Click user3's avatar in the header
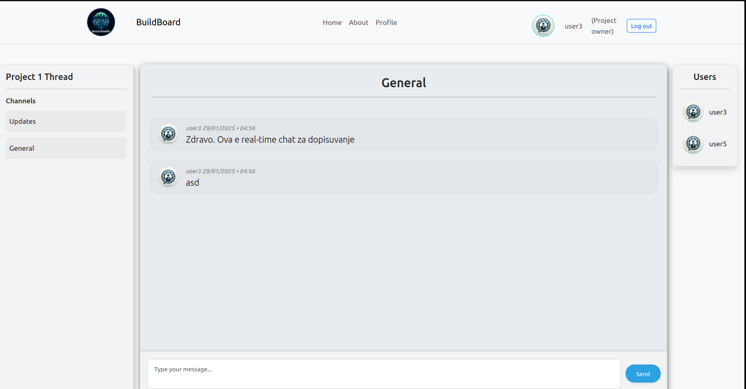Screen dimensions: 746x389 tap(543, 26)
